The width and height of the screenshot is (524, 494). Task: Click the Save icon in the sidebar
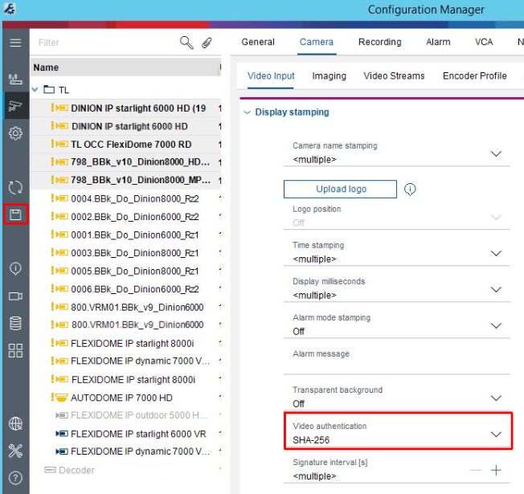coord(15,214)
